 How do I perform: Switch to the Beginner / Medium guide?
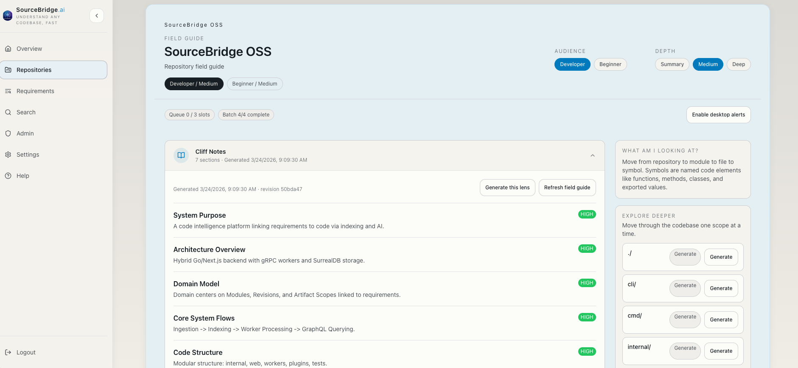tap(255, 84)
